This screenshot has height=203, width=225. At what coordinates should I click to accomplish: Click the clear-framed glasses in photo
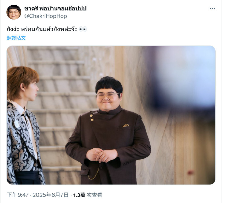click(107, 96)
